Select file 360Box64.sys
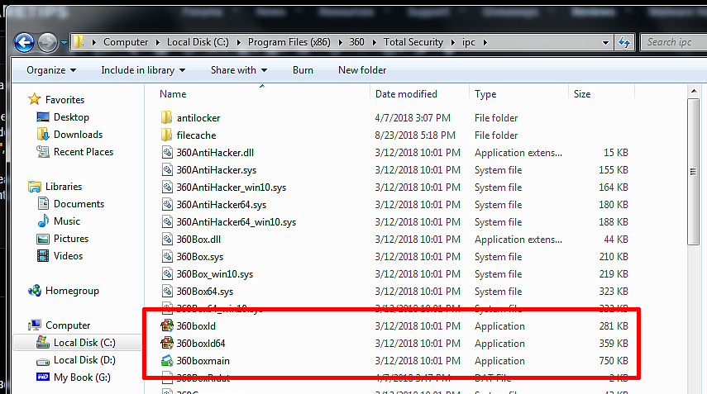The height and width of the screenshot is (394, 707). click(205, 292)
